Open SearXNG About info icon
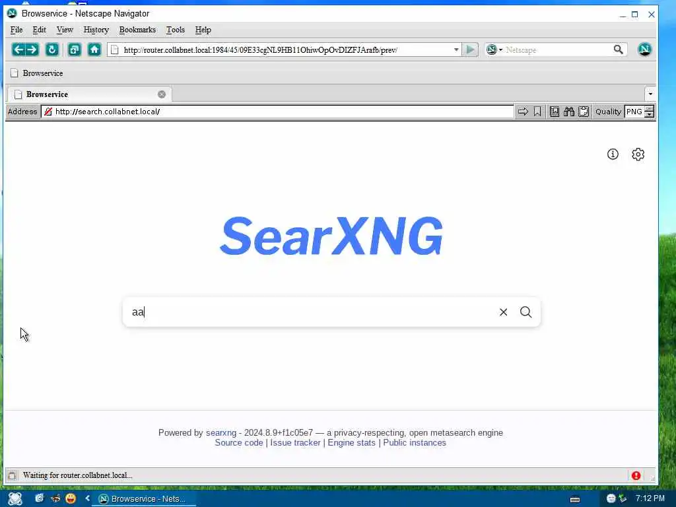This screenshot has height=507, width=676. [613, 154]
